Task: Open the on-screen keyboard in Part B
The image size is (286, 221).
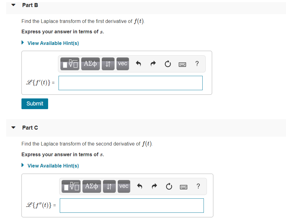Action: [182, 64]
